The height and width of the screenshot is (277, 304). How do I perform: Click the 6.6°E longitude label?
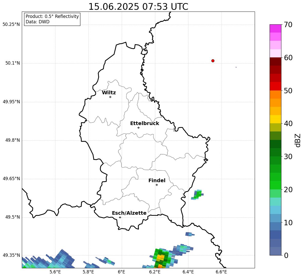pyautogui.click(x=221, y=272)
